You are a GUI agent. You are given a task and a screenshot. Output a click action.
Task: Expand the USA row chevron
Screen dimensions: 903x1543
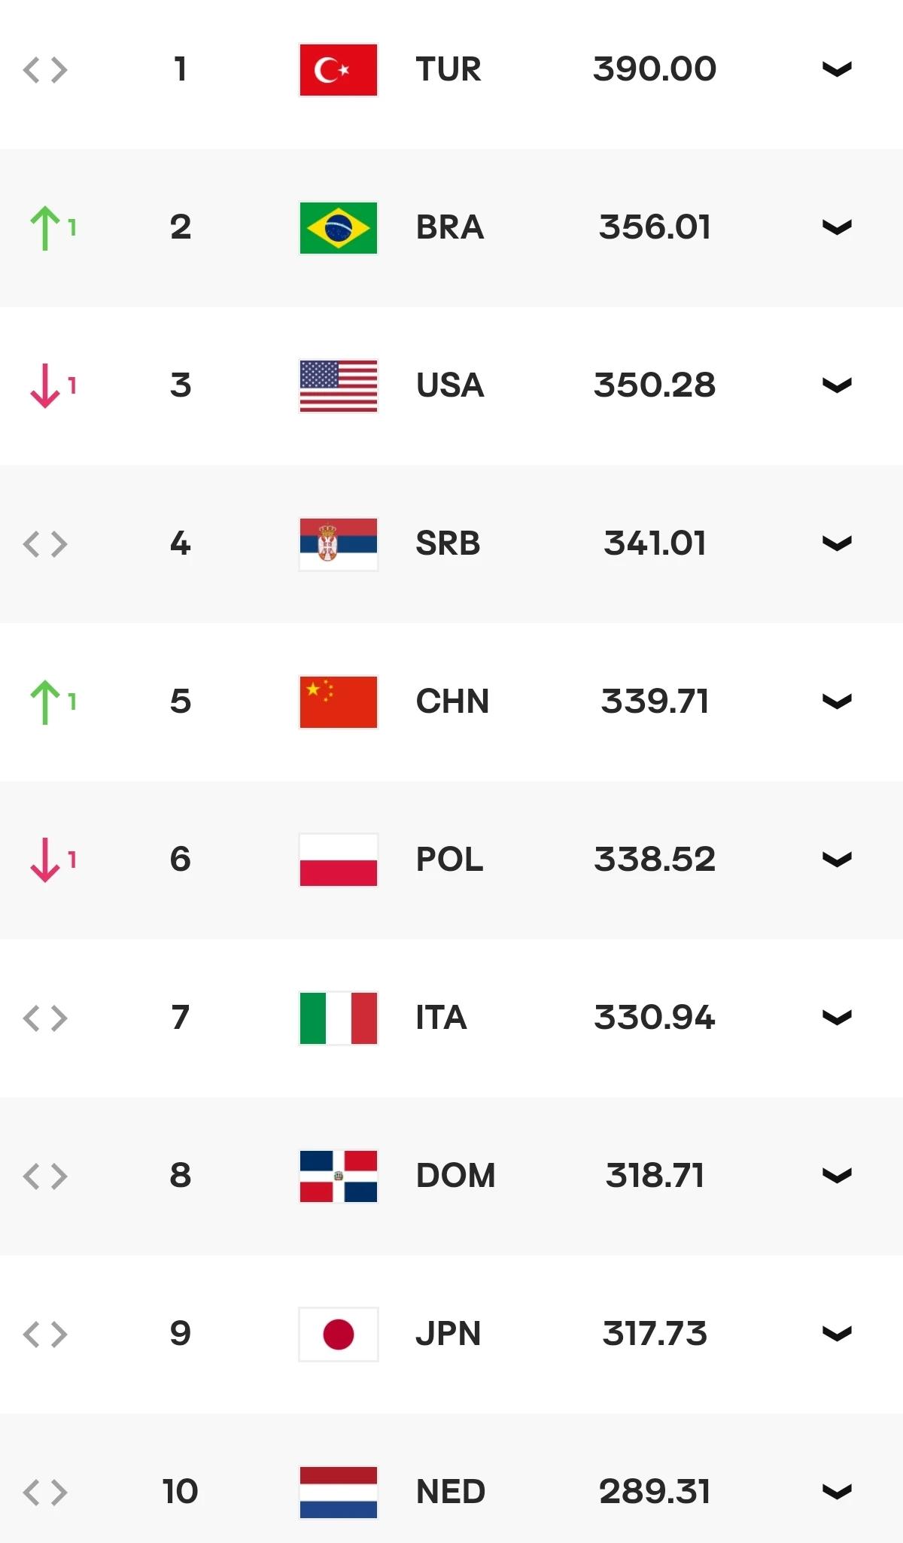pos(837,385)
